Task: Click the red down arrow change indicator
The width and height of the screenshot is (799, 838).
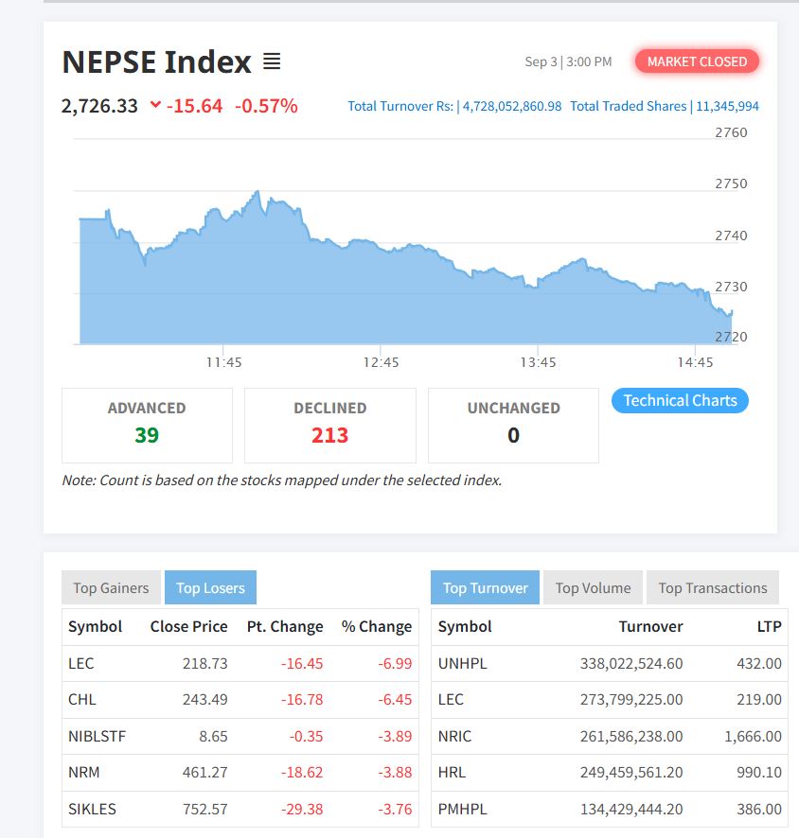Action: click(155, 105)
